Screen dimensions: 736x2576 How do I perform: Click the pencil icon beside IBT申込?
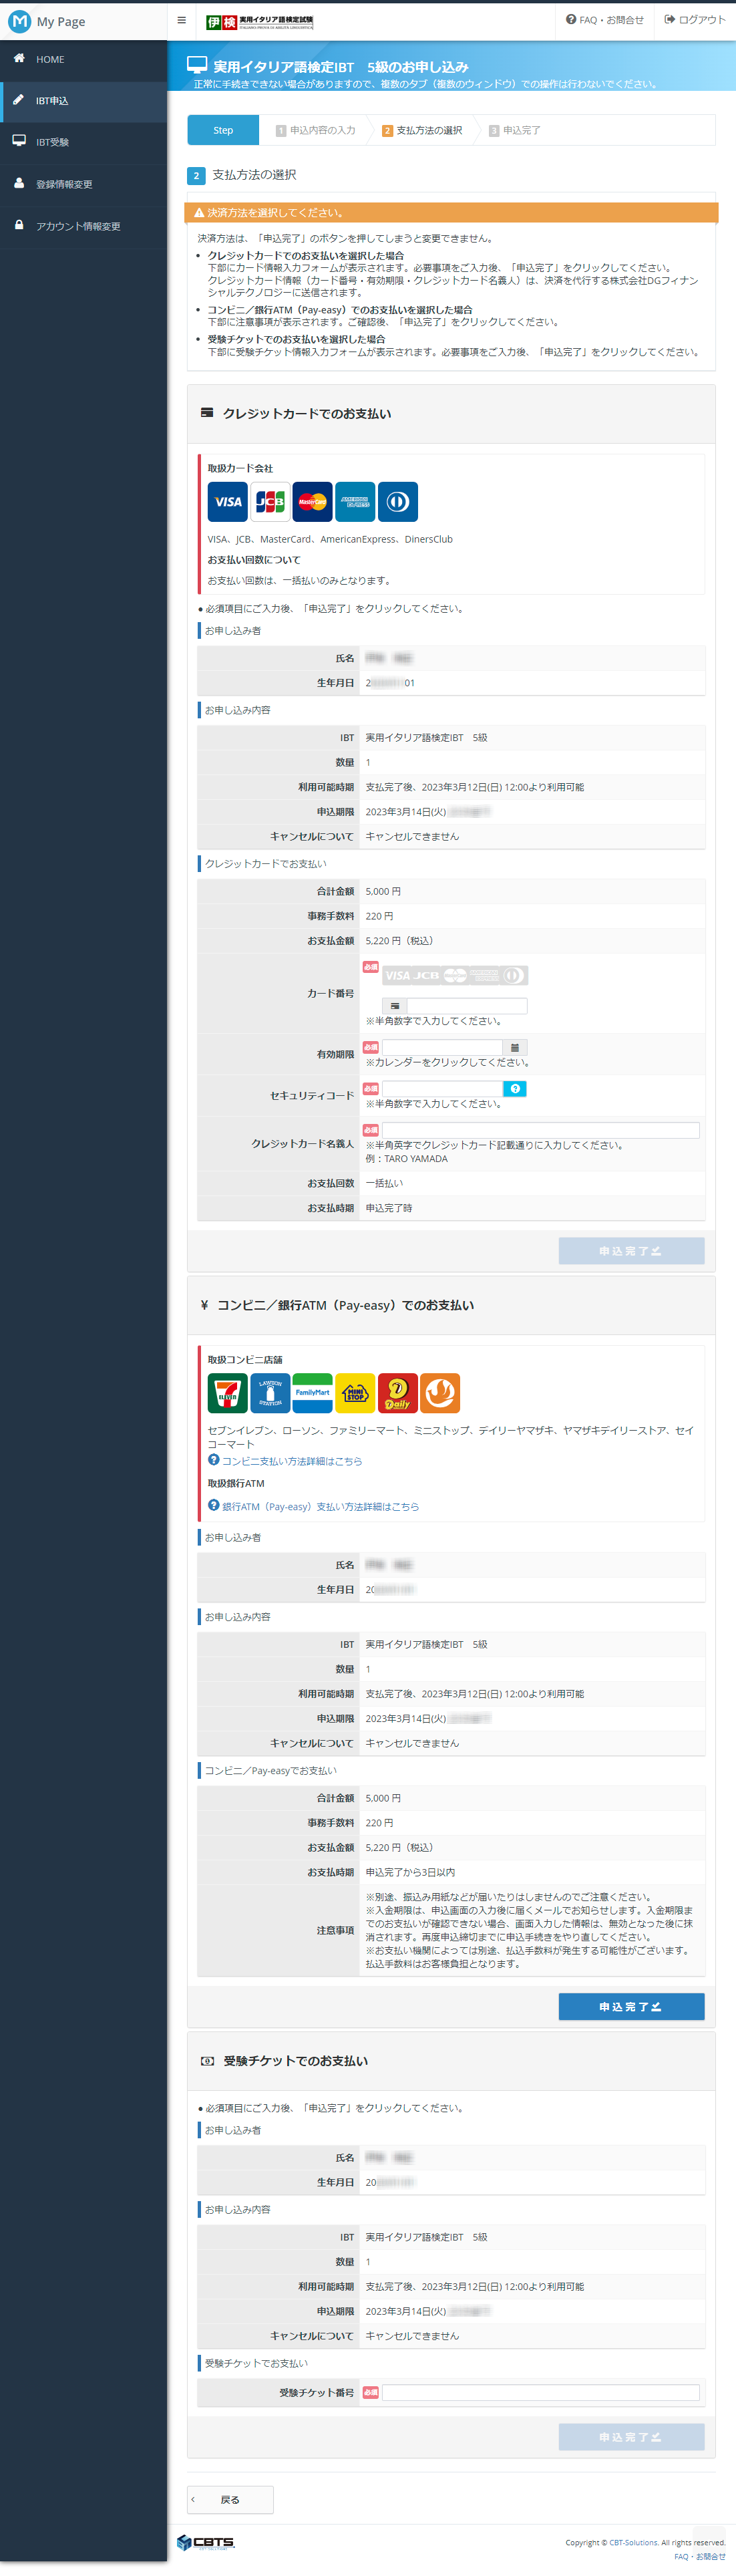19,100
